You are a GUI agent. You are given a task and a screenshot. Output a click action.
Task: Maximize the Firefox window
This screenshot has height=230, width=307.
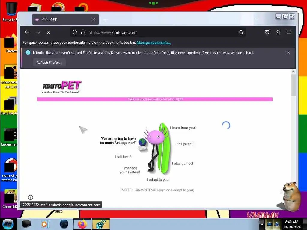[285, 17]
